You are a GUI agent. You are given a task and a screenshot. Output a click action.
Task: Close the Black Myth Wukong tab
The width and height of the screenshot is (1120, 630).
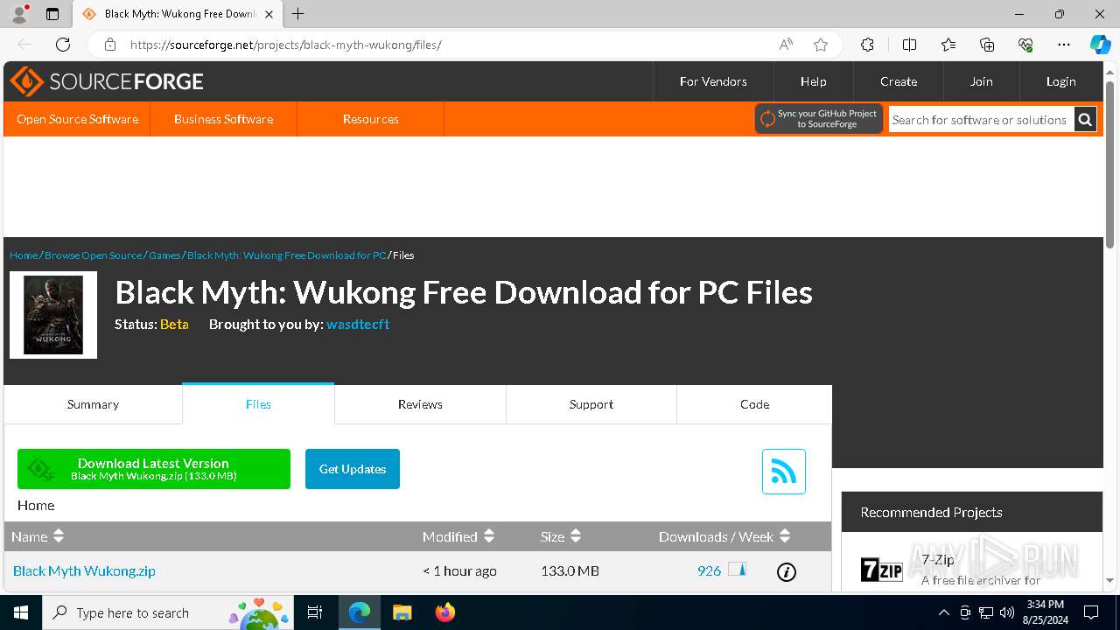(x=269, y=14)
